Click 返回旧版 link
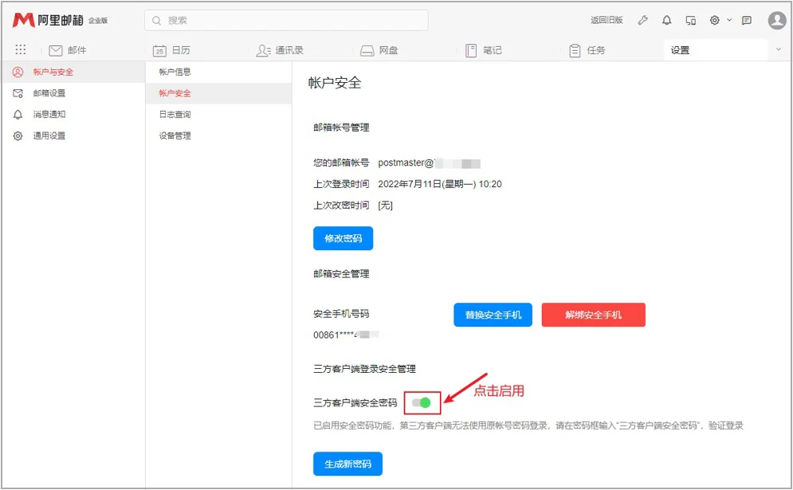The width and height of the screenshot is (793, 490). tap(607, 20)
